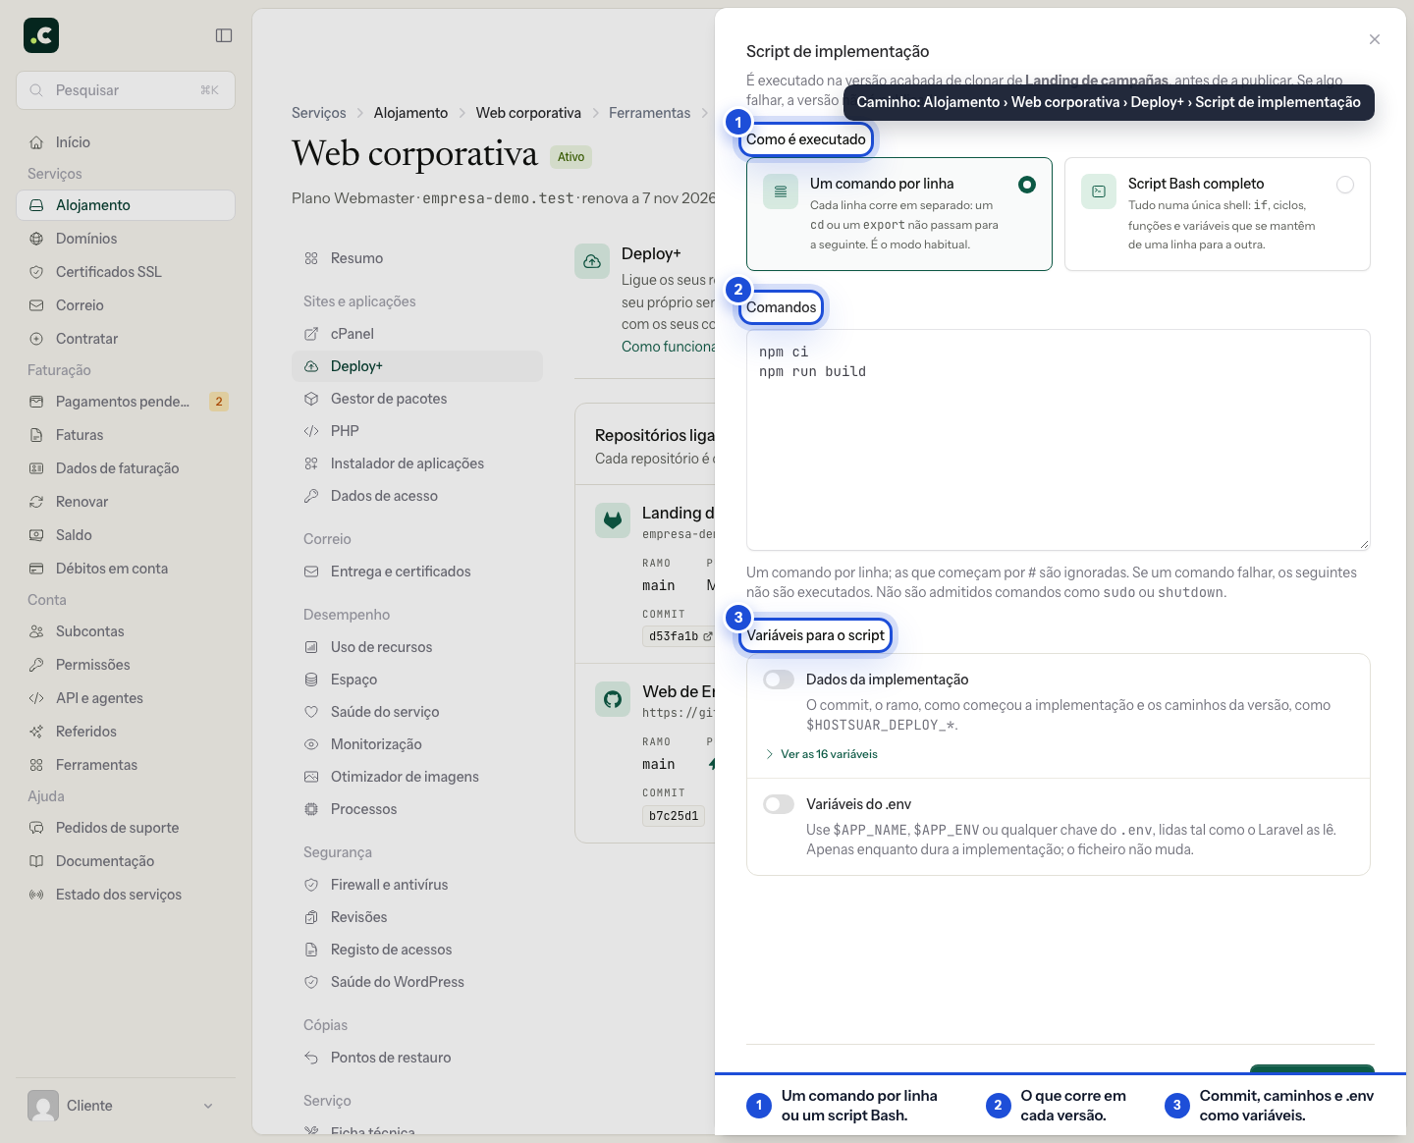Toggle the sidebar collapse icon

[x=224, y=35]
